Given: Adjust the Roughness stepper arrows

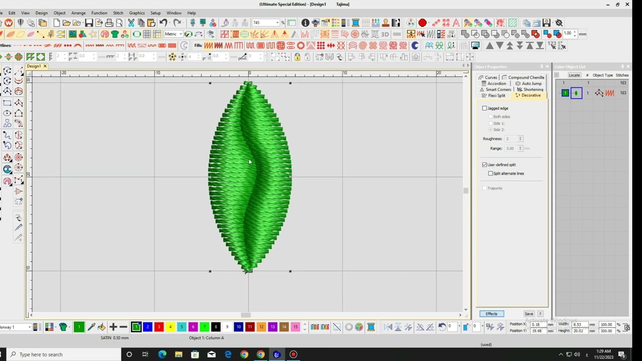Looking at the screenshot, I should pyautogui.click(x=520, y=138).
